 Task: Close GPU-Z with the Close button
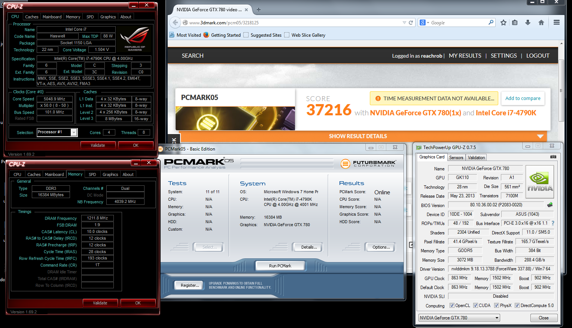coord(544,318)
